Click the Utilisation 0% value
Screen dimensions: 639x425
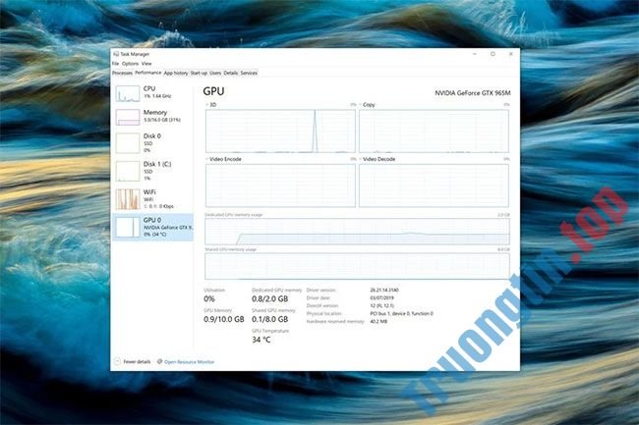point(209,299)
